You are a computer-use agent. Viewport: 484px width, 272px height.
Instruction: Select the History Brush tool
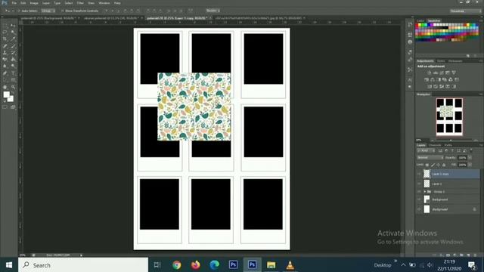(x=13, y=53)
